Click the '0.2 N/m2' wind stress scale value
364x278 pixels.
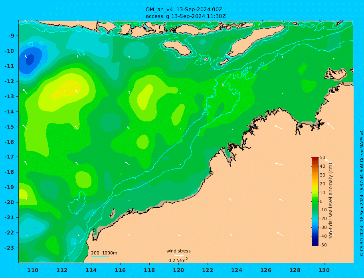178,260
